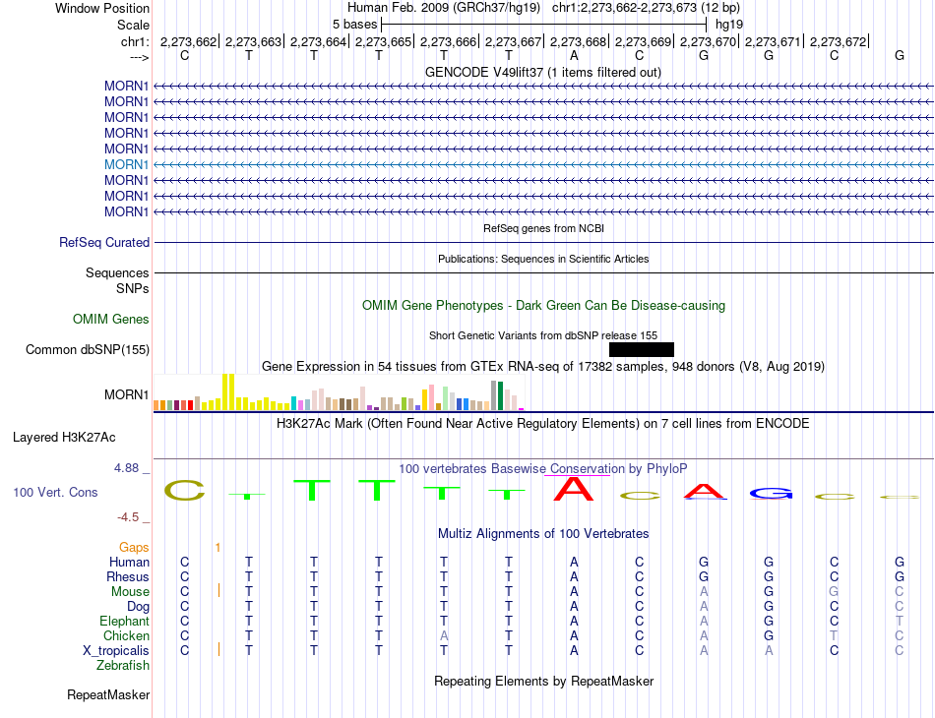Click the '5 bases' scale bar
935x718 pixels.
coord(544,25)
